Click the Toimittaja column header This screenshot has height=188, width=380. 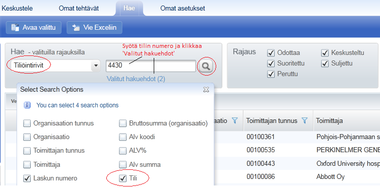(330, 120)
